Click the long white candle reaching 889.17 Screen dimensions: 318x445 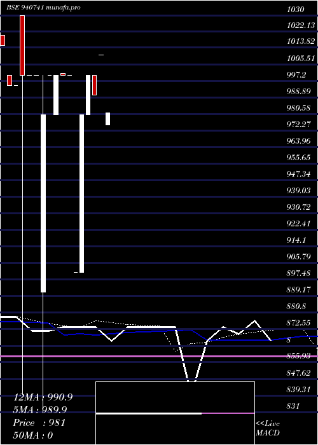(43, 203)
